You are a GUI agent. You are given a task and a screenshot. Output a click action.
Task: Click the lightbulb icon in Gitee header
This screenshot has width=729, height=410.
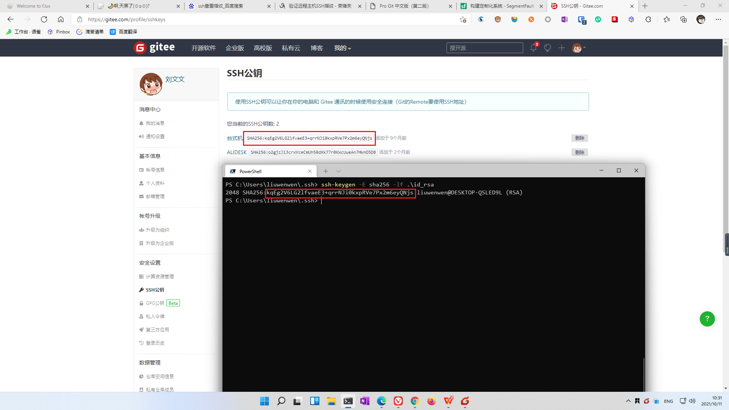[x=547, y=48]
